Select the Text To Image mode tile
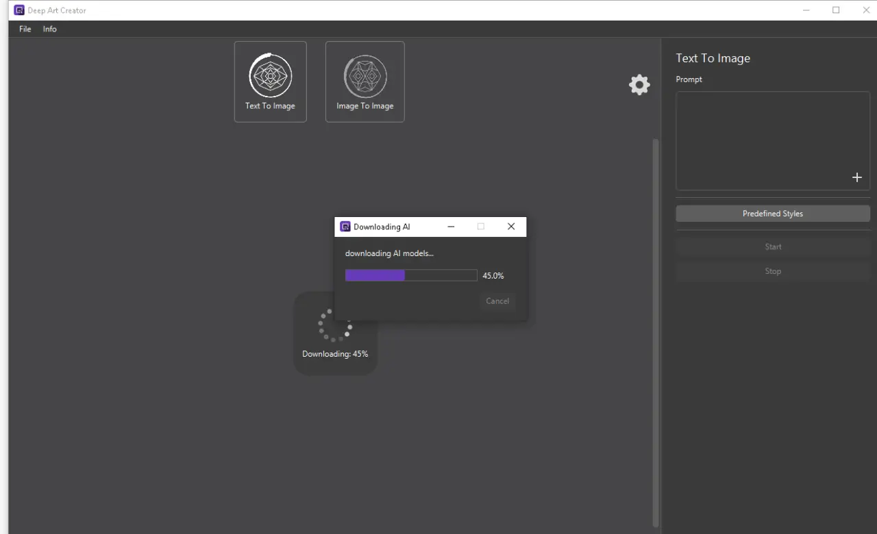Image resolution: width=877 pixels, height=534 pixels. pyautogui.click(x=270, y=81)
